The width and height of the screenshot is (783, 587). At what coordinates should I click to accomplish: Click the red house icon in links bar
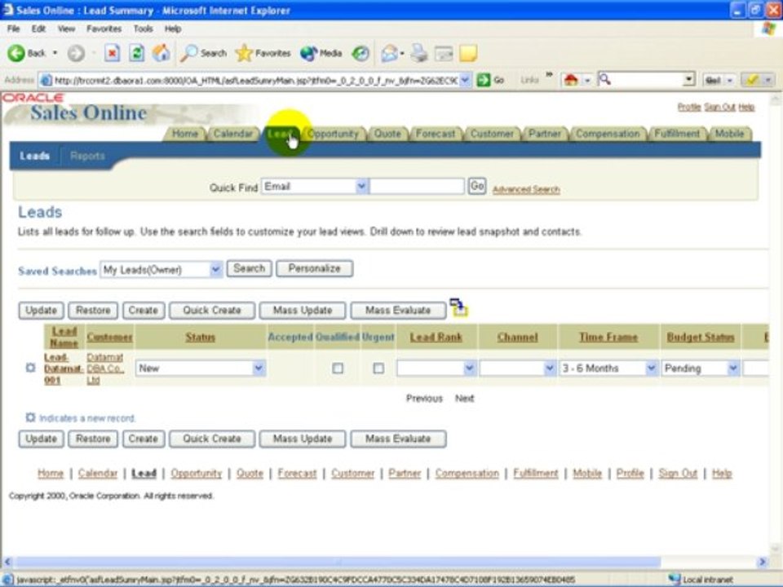pos(571,79)
